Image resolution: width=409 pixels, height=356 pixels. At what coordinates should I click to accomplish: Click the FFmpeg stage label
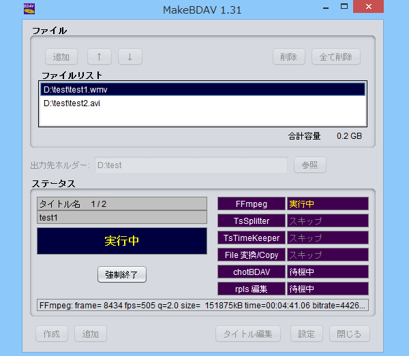coord(252,204)
